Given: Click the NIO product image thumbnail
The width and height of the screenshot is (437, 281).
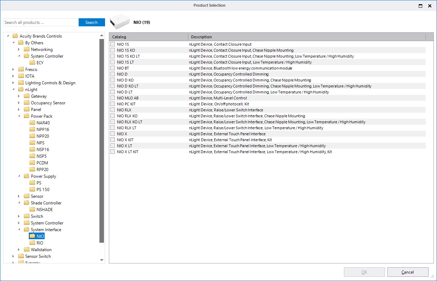Looking at the screenshot, I should tap(120, 22).
